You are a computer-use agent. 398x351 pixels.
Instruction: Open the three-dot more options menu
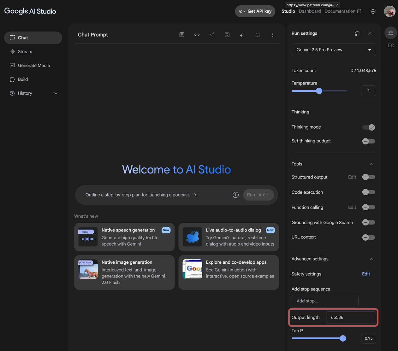[273, 35]
